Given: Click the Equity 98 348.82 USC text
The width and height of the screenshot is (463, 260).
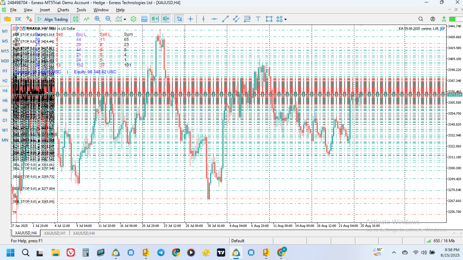Looking at the screenshot, I should (95, 72).
